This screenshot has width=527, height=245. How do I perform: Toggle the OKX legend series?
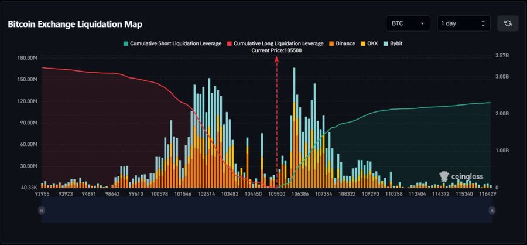click(369, 43)
